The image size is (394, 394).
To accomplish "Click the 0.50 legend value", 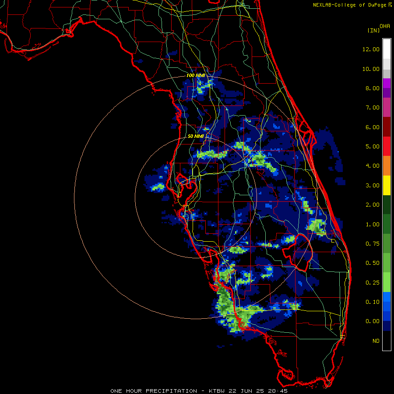I will (373, 263).
